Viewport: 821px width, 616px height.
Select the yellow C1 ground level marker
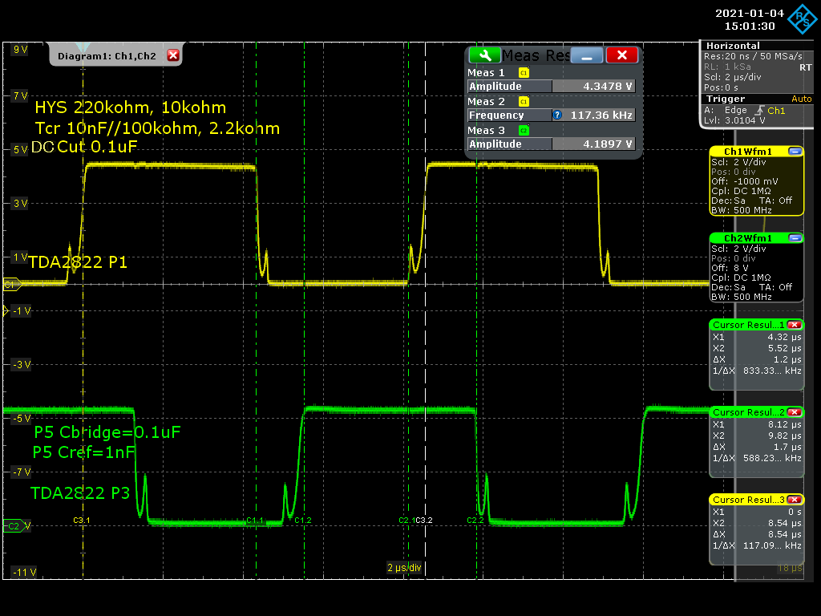click(x=11, y=284)
